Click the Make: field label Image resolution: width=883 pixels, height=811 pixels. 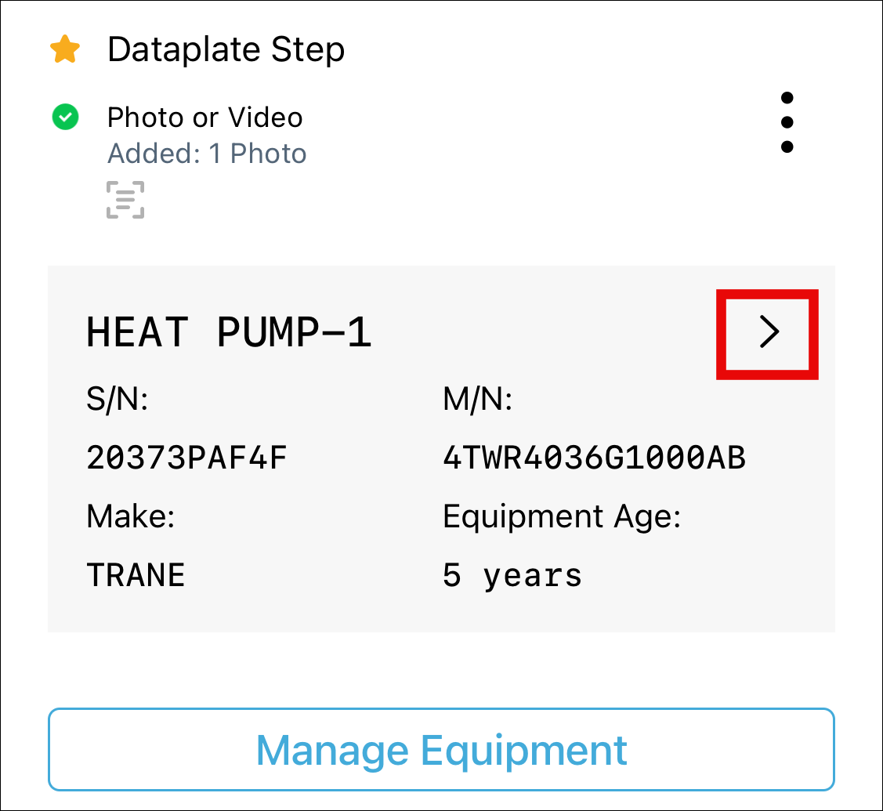[130, 516]
